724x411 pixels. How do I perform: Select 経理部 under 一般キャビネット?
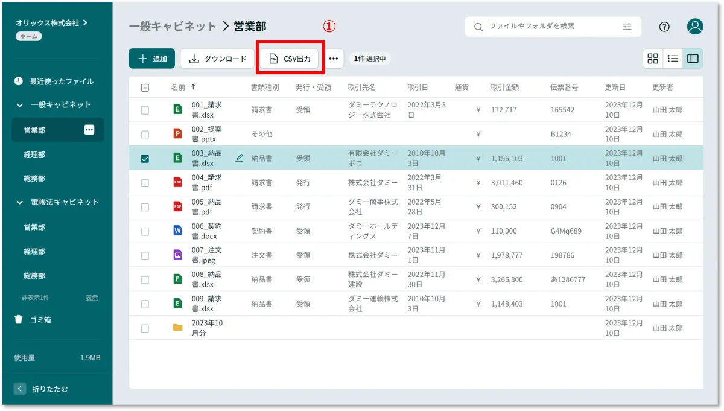pyautogui.click(x=34, y=155)
